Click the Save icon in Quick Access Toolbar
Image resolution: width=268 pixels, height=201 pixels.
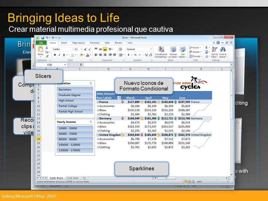click(43, 38)
